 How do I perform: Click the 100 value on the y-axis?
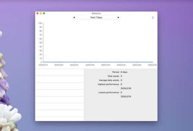(40, 23)
